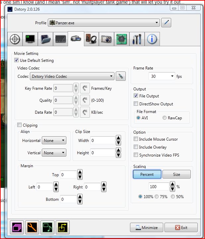Click the Clip Size Height input field
This screenshot has height=239, width=205.
point(102,153)
